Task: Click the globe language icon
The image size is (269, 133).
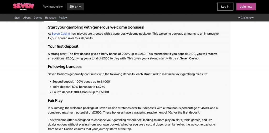Action: pyautogui.click(x=72, y=7)
